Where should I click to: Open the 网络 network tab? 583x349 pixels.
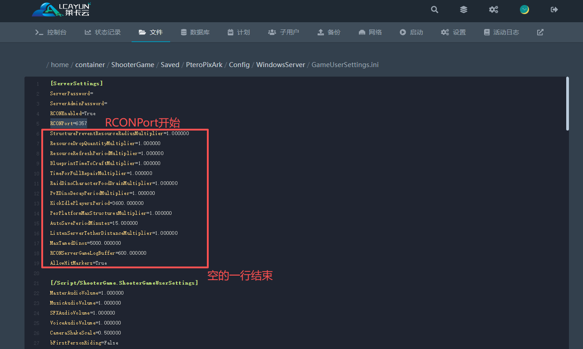[370, 32]
